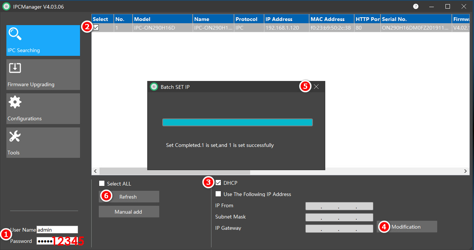Select the serial number cell ON290H16DM0FZ
This screenshot has height=250, width=474.
coord(416,28)
